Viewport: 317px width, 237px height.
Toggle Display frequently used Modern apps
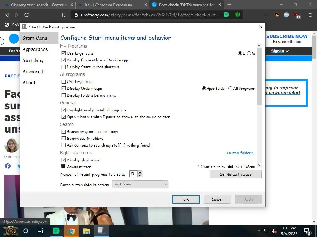point(63,60)
